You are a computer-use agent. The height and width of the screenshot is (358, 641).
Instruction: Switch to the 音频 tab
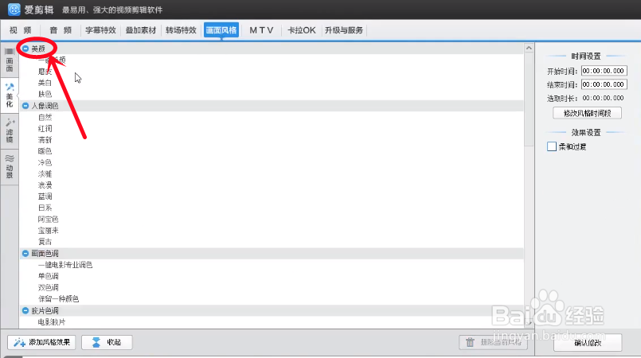[x=61, y=30]
